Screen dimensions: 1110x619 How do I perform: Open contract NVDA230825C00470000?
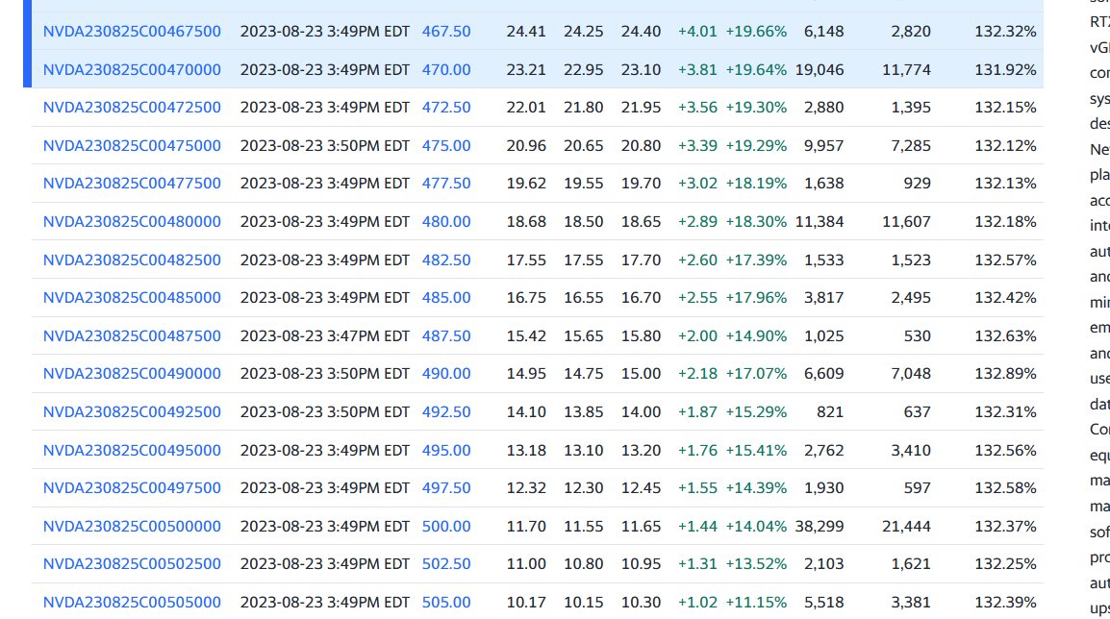[132, 69]
